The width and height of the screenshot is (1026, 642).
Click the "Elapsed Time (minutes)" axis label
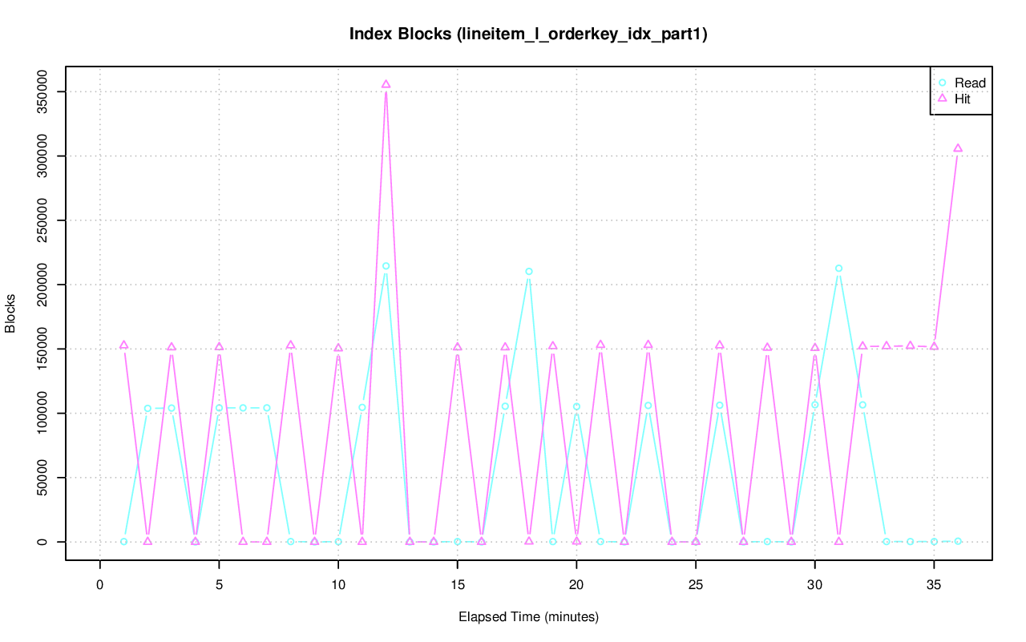(x=528, y=617)
